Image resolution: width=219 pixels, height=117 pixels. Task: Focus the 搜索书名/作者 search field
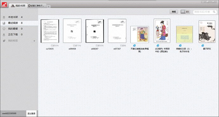(x=203, y=12)
